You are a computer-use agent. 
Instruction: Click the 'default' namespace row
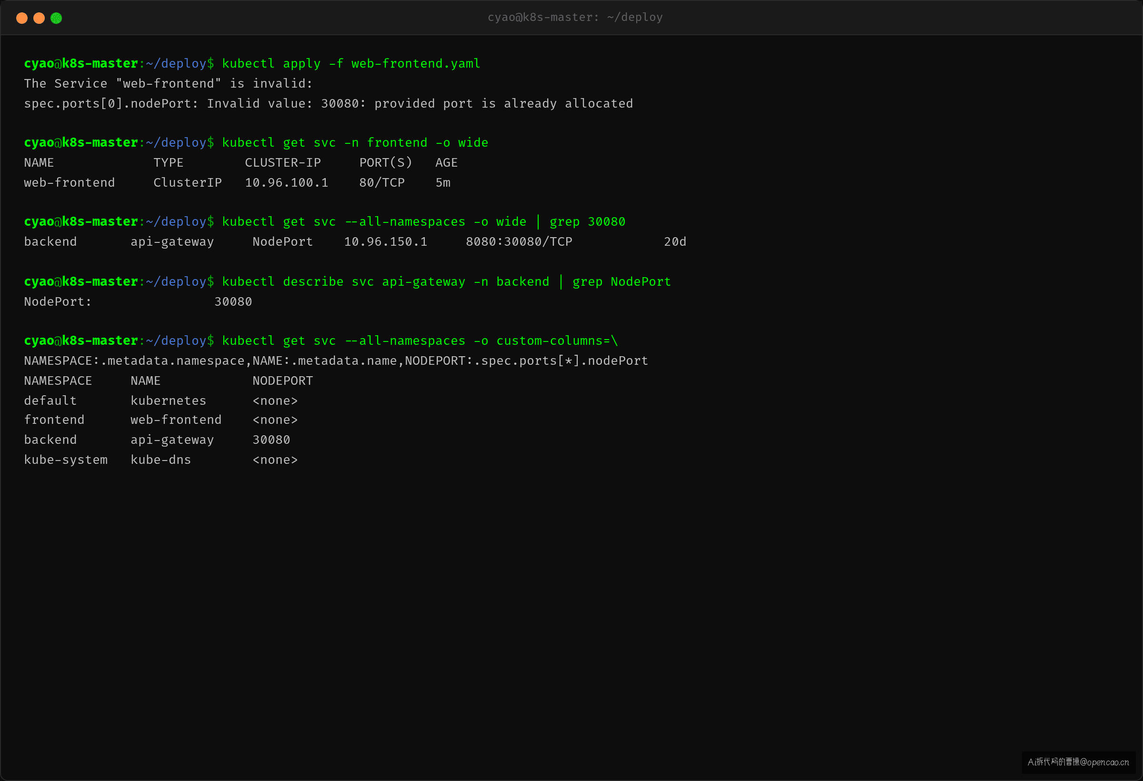[x=161, y=401]
